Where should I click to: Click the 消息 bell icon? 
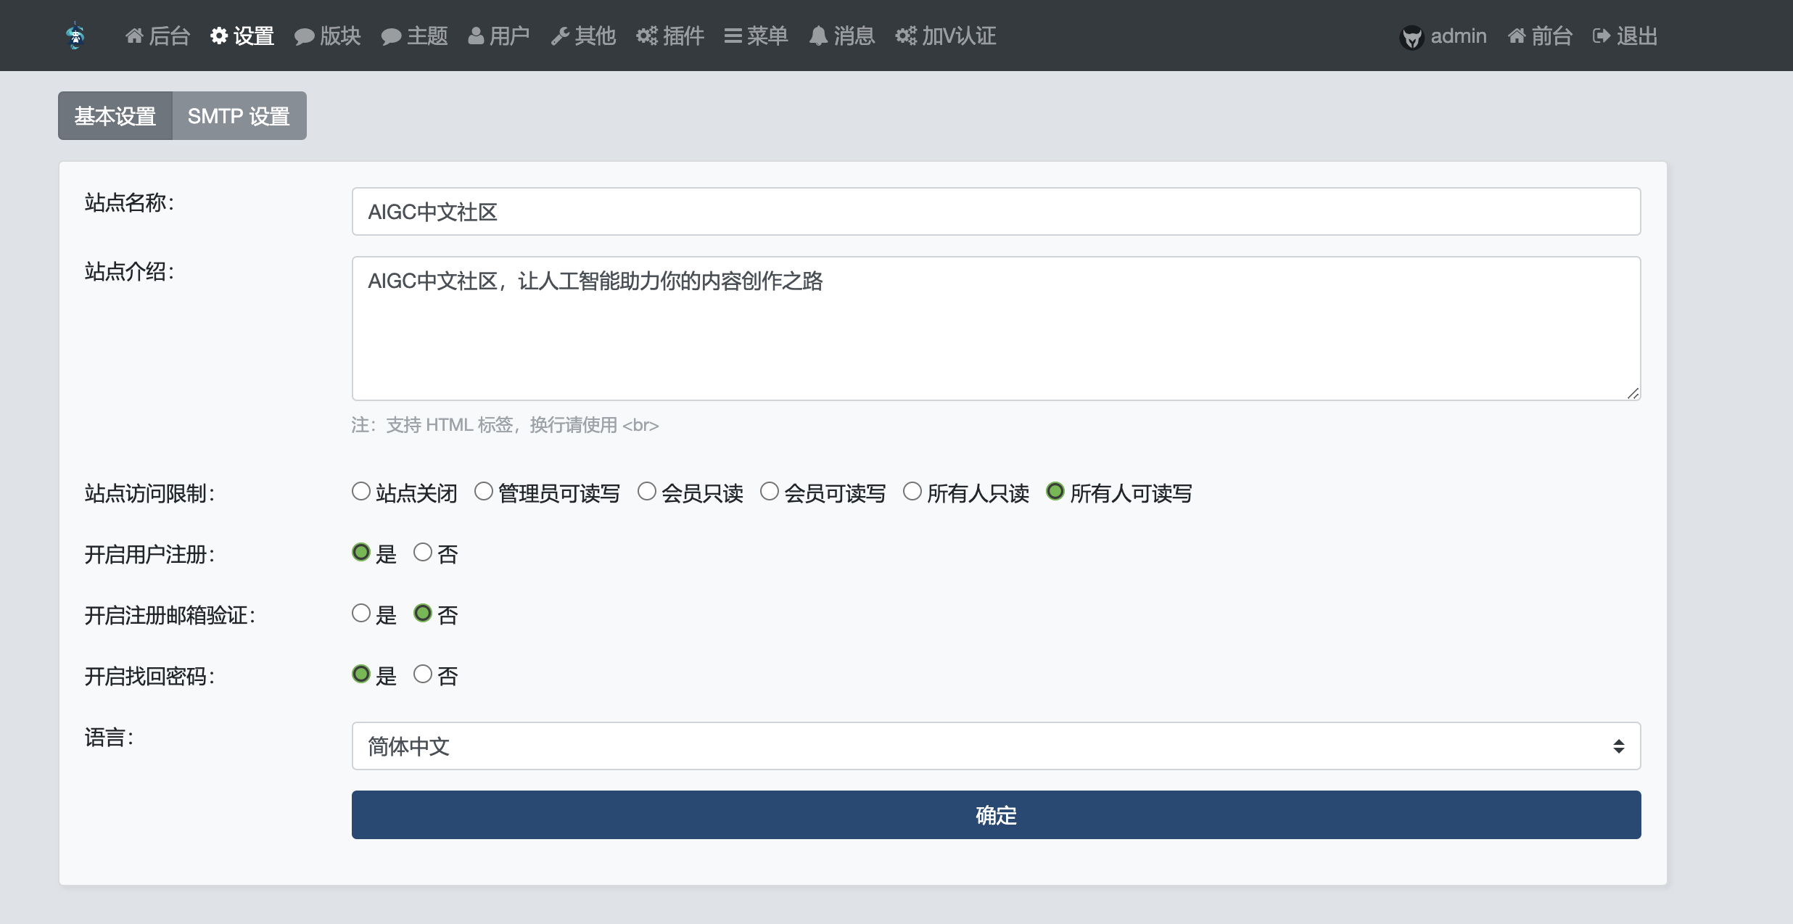(818, 36)
